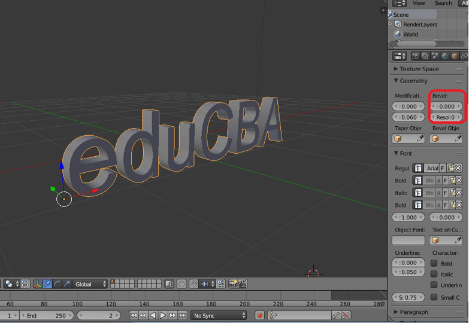Switch to Render properties camera tab
The width and height of the screenshot is (469, 323).
tap(415, 56)
